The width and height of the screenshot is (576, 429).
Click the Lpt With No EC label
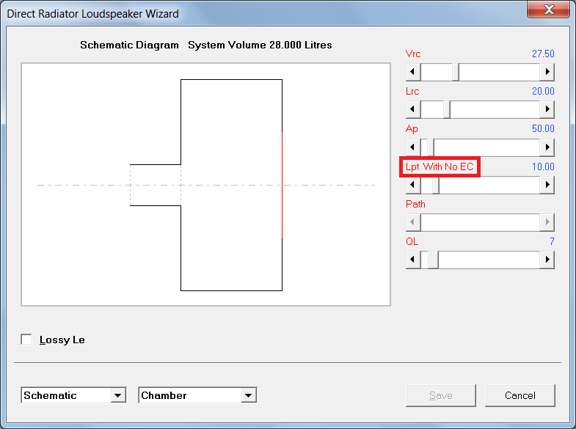pyautogui.click(x=440, y=167)
